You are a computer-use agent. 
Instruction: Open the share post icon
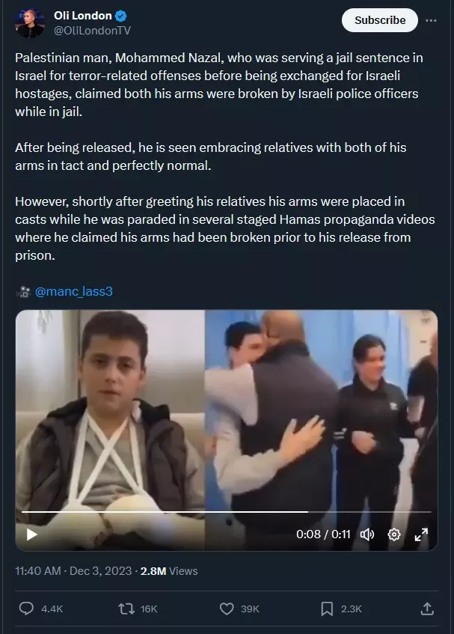pyautogui.click(x=427, y=609)
